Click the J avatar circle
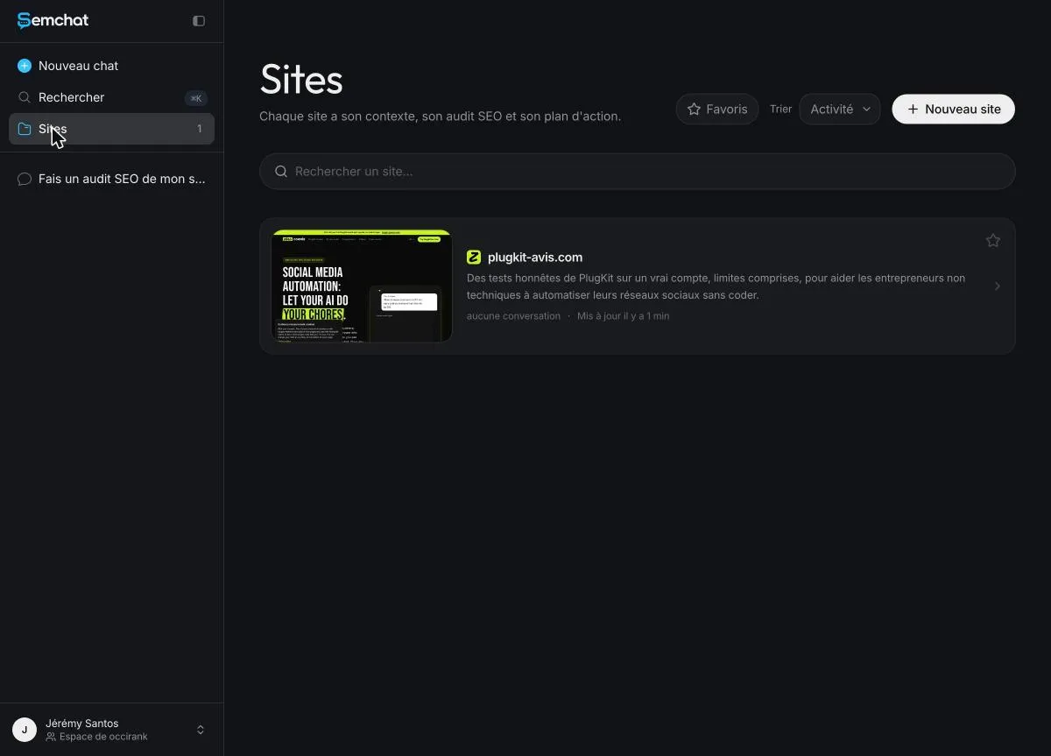The height and width of the screenshot is (756, 1051). coord(25,730)
